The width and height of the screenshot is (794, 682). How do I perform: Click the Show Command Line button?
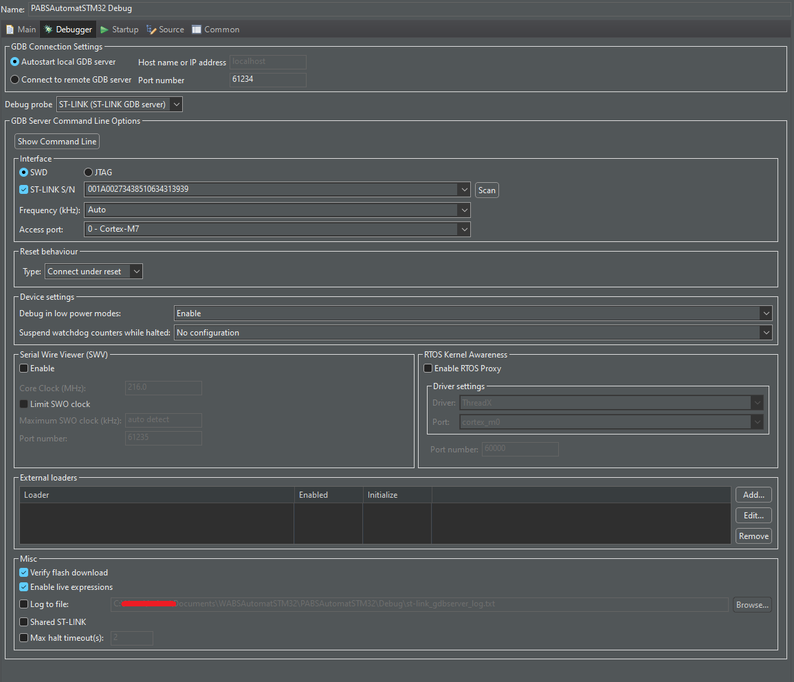[x=56, y=141]
